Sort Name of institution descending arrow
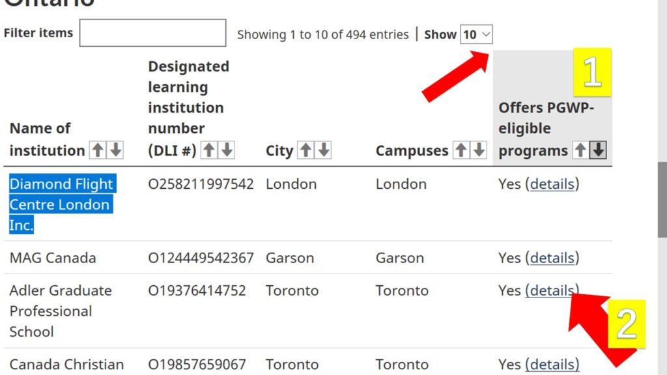 coord(115,150)
